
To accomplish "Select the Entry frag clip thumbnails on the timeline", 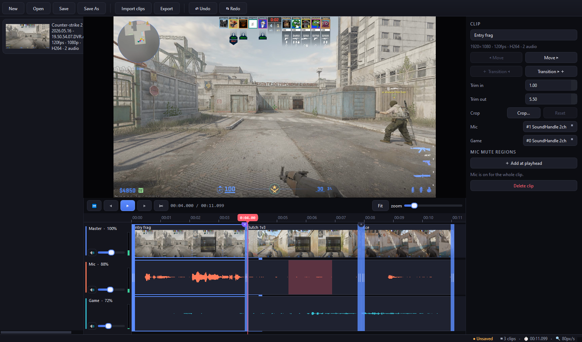I will [x=190, y=243].
